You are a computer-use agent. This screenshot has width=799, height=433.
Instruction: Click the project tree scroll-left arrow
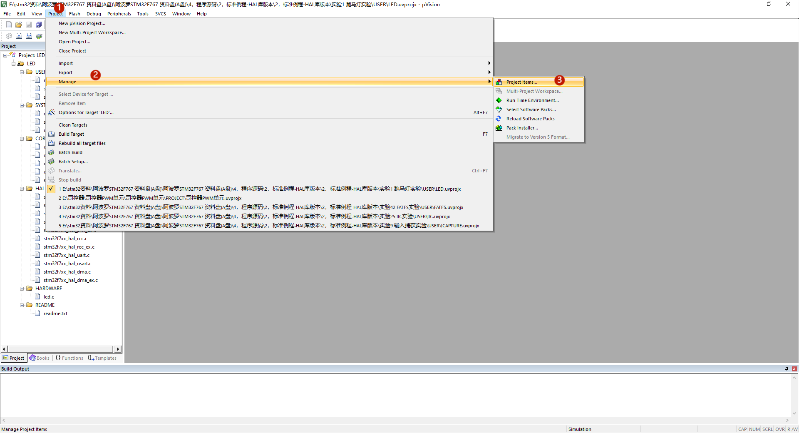tap(4, 349)
